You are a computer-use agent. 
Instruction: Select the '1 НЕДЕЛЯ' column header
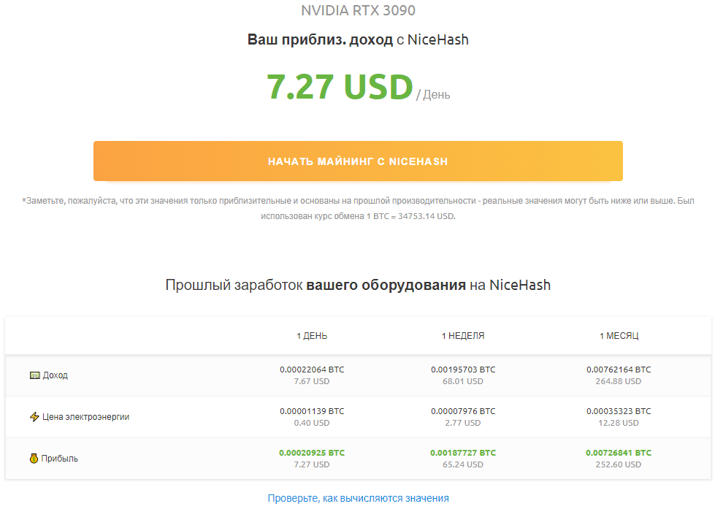[463, 336]
